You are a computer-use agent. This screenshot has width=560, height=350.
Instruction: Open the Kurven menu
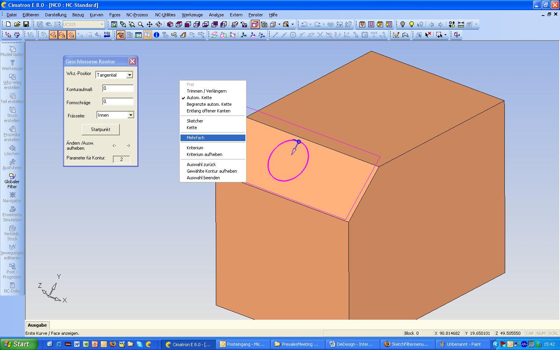pyautogui.click(x=96, y=15)
